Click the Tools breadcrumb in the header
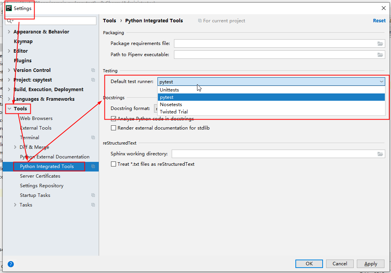 pyautogui.click(x=109, y=21)
